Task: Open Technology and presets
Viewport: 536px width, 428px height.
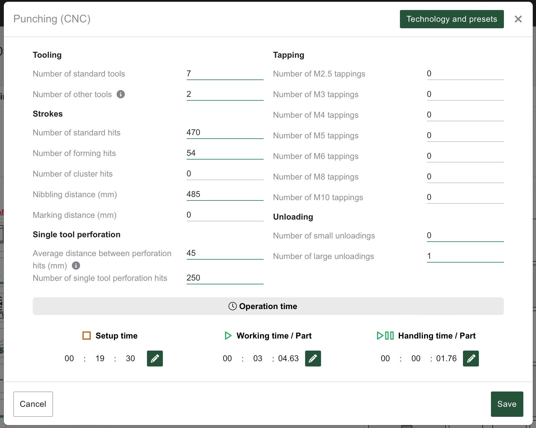Action: click(451, 19)
